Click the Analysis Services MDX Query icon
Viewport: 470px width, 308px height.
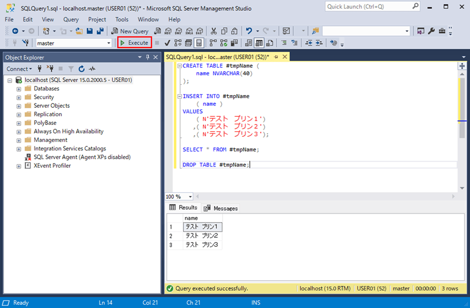pos(168,31)
